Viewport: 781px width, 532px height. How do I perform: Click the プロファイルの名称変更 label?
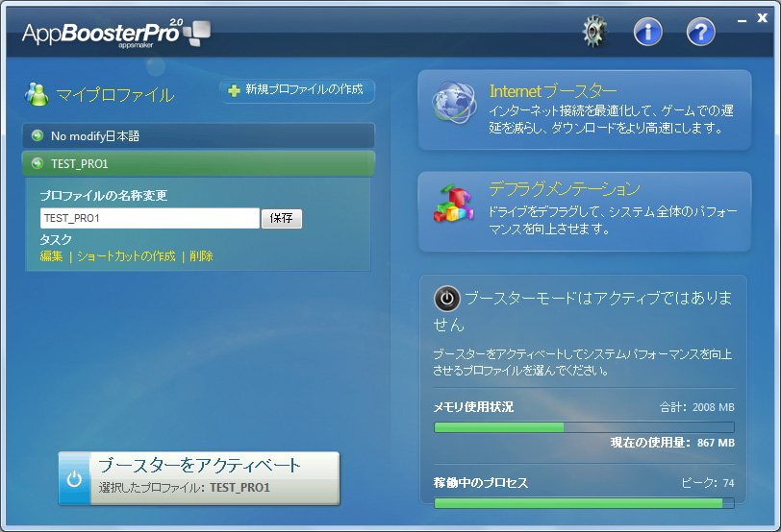[104, 195]
